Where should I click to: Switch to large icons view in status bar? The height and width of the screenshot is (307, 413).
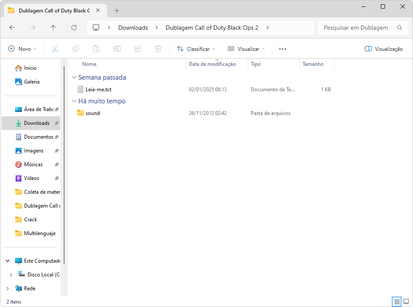point(406,301)
